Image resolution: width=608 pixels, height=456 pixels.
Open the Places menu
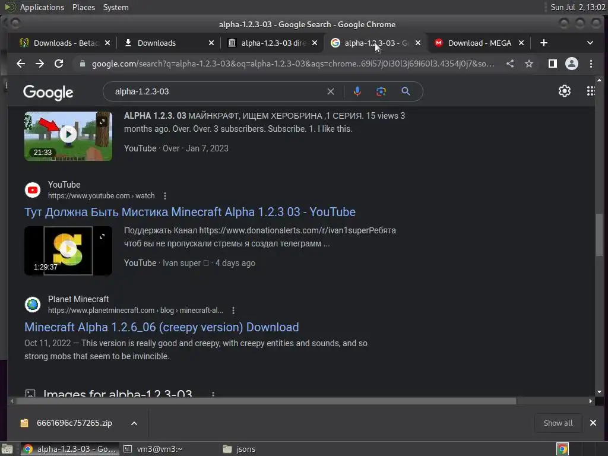point(83,7)
